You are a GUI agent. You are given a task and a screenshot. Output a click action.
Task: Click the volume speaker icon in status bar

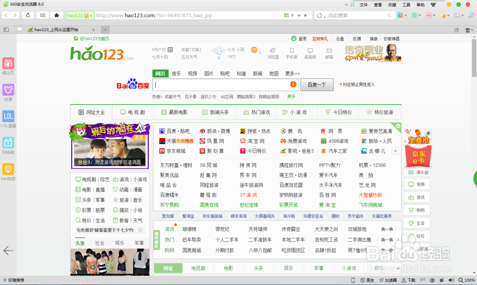coord(451,280)
